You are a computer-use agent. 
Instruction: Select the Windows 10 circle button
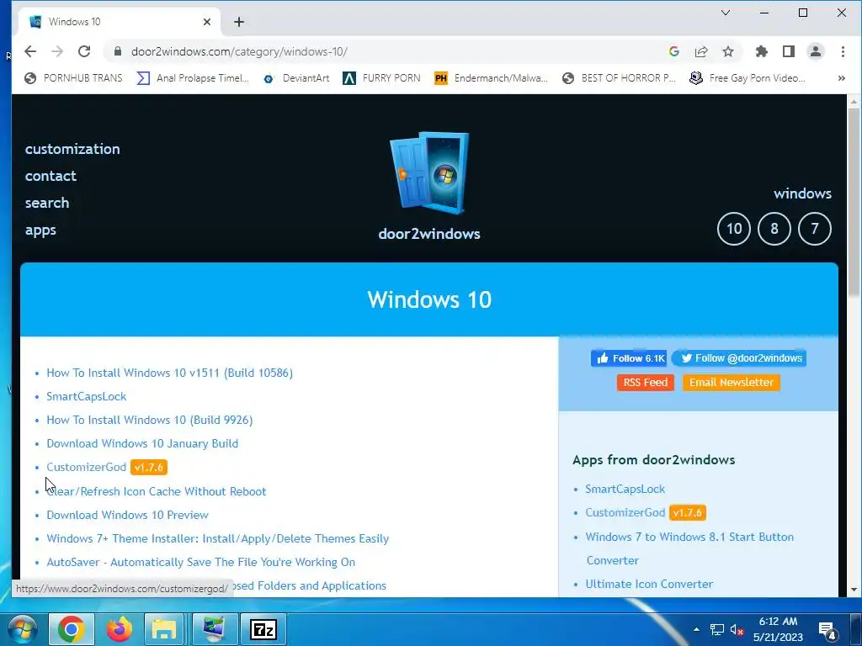pos(734,229)
